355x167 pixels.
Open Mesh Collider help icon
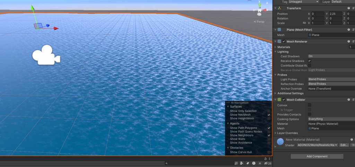click(x=349, y=99)
